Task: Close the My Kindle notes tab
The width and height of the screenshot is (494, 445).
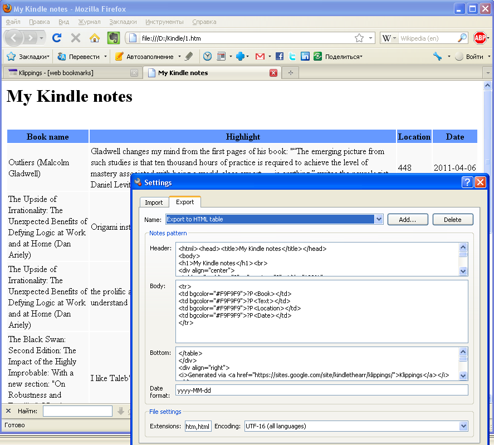Action: (x=273, y=73)
